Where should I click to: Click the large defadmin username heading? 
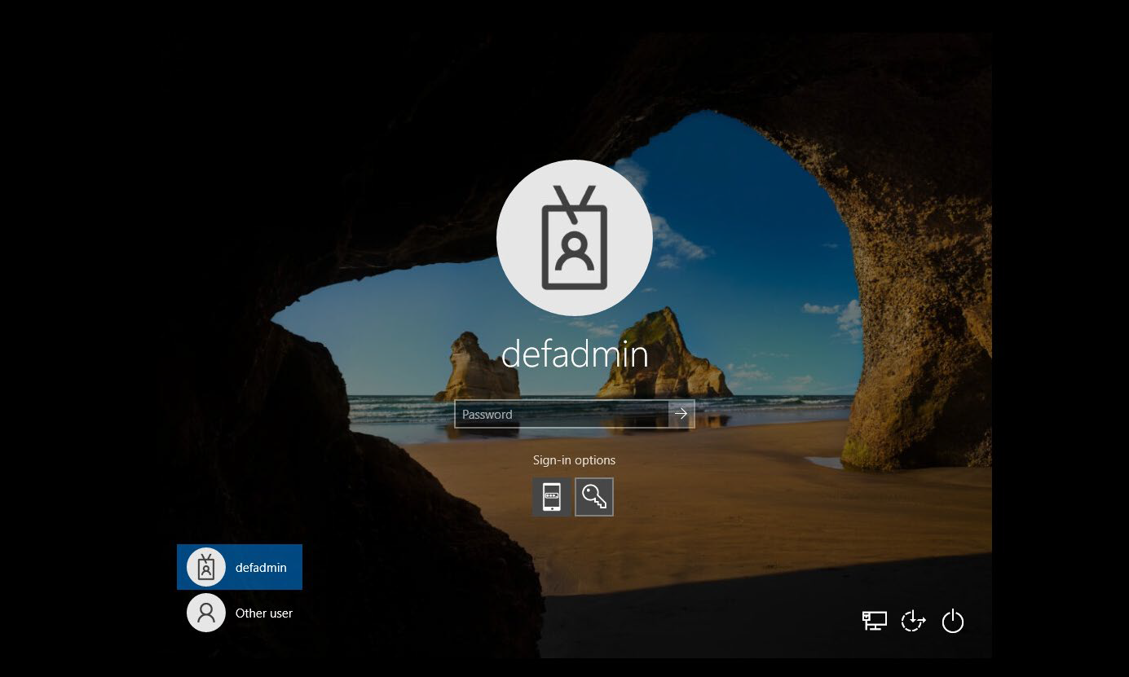click(x=574, y=354)
